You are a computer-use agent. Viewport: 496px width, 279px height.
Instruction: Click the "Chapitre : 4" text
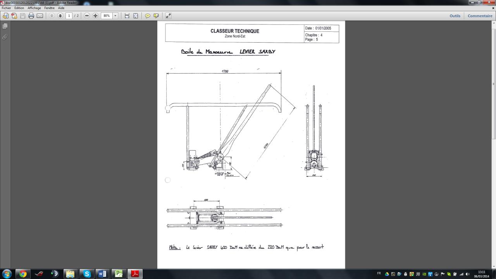[x=314, y=35]
